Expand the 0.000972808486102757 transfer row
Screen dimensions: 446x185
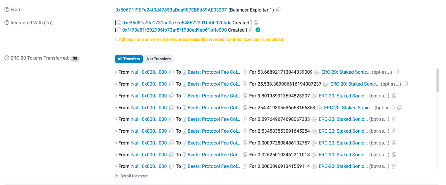click(116, 143)
